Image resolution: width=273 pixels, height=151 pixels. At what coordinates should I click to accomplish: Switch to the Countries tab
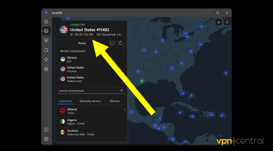66,101
